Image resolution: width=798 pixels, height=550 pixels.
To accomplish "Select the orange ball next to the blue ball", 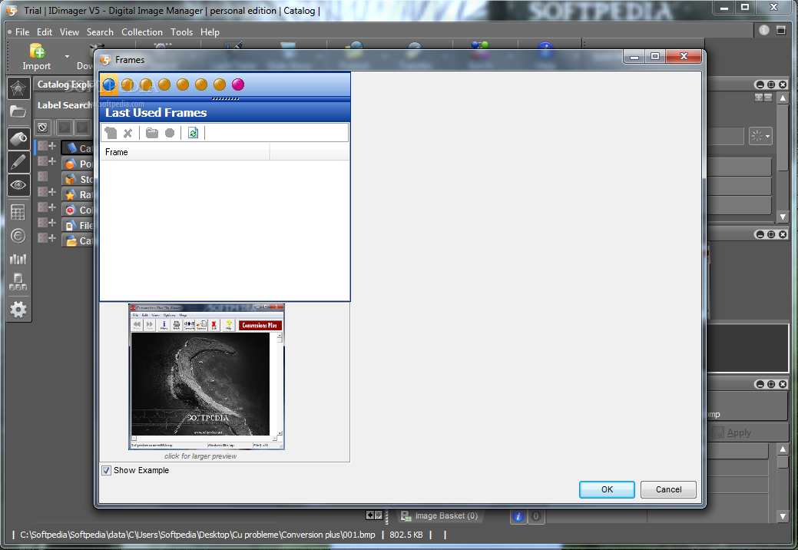I will pos(127,84).
